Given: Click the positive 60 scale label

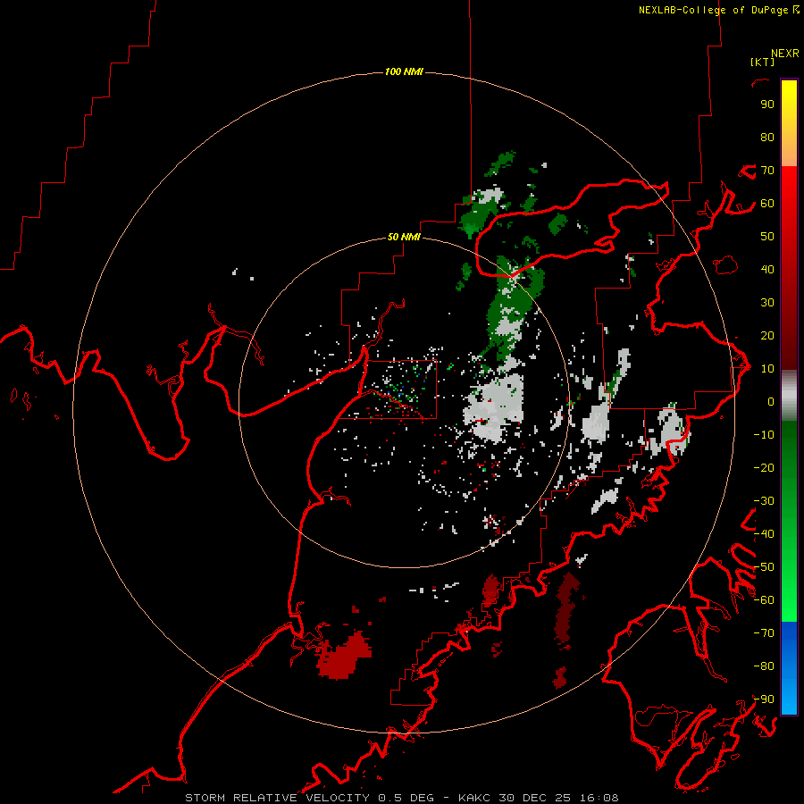Looking at the screenshot, I should (x=767, y=204).
